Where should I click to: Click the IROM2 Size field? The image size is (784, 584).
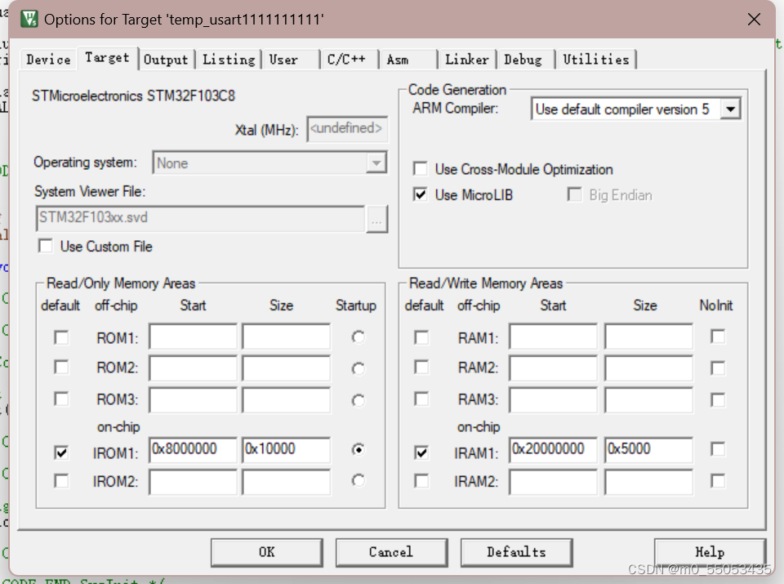[x=286, y=482]
